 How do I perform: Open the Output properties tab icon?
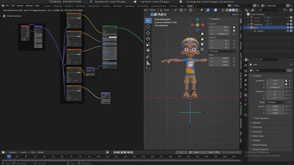[246, 76]
